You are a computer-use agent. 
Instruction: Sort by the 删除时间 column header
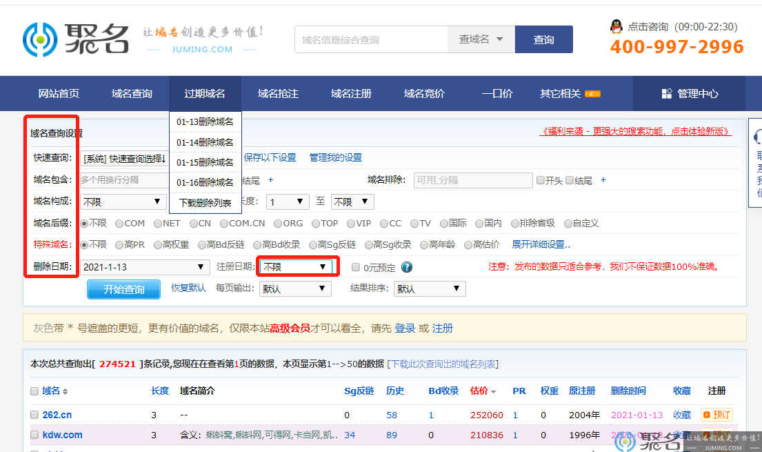[x=628, y=391]
